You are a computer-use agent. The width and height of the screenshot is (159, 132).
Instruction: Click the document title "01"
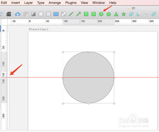(133, 8)
